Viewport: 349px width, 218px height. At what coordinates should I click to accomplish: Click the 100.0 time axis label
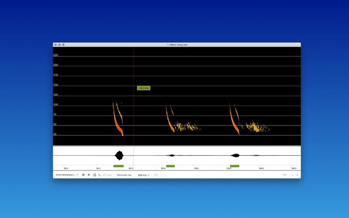point(196,168)
